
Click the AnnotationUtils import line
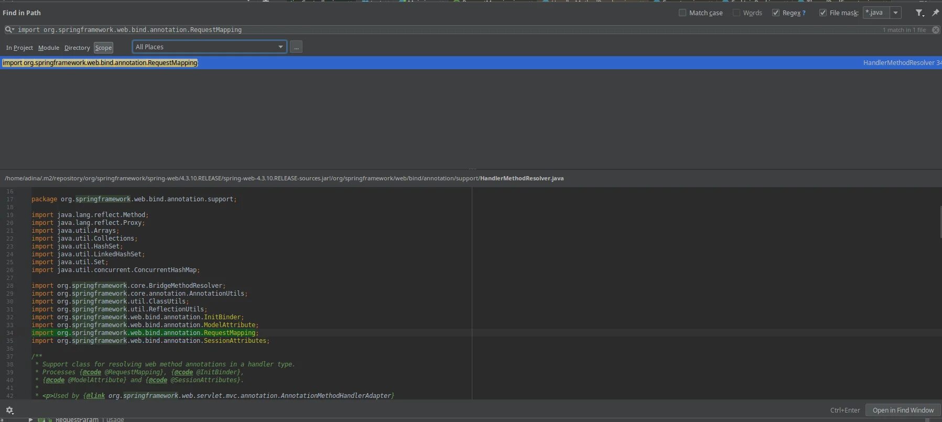coord(139,294)
